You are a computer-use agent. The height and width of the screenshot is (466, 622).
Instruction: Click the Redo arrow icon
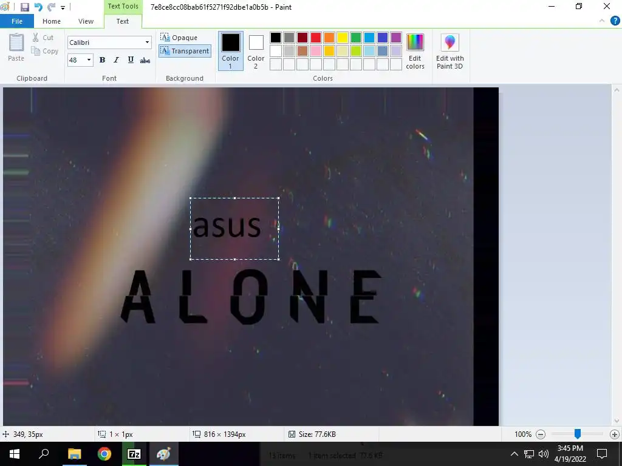pyautogui.click(x=51, y=7)
